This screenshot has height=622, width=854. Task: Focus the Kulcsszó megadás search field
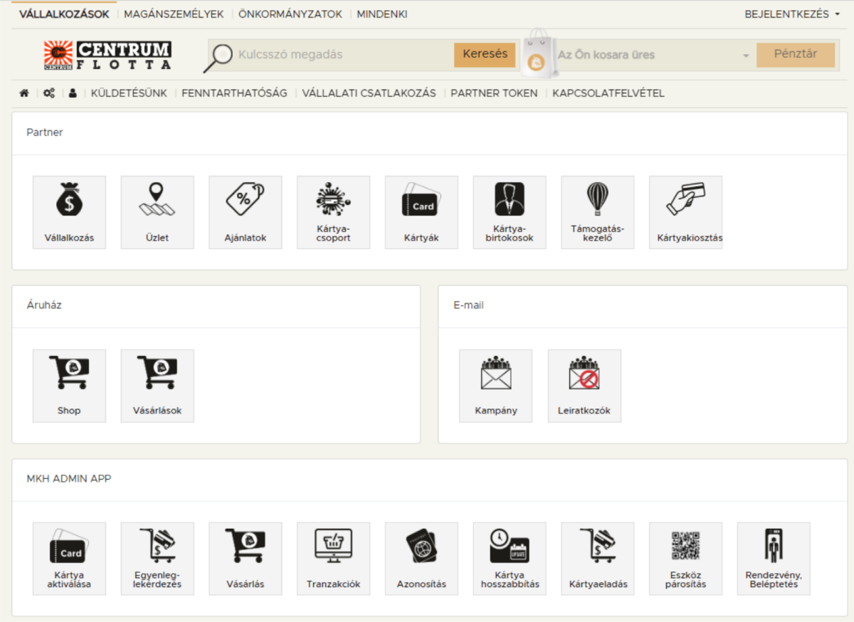pos(343,55)
